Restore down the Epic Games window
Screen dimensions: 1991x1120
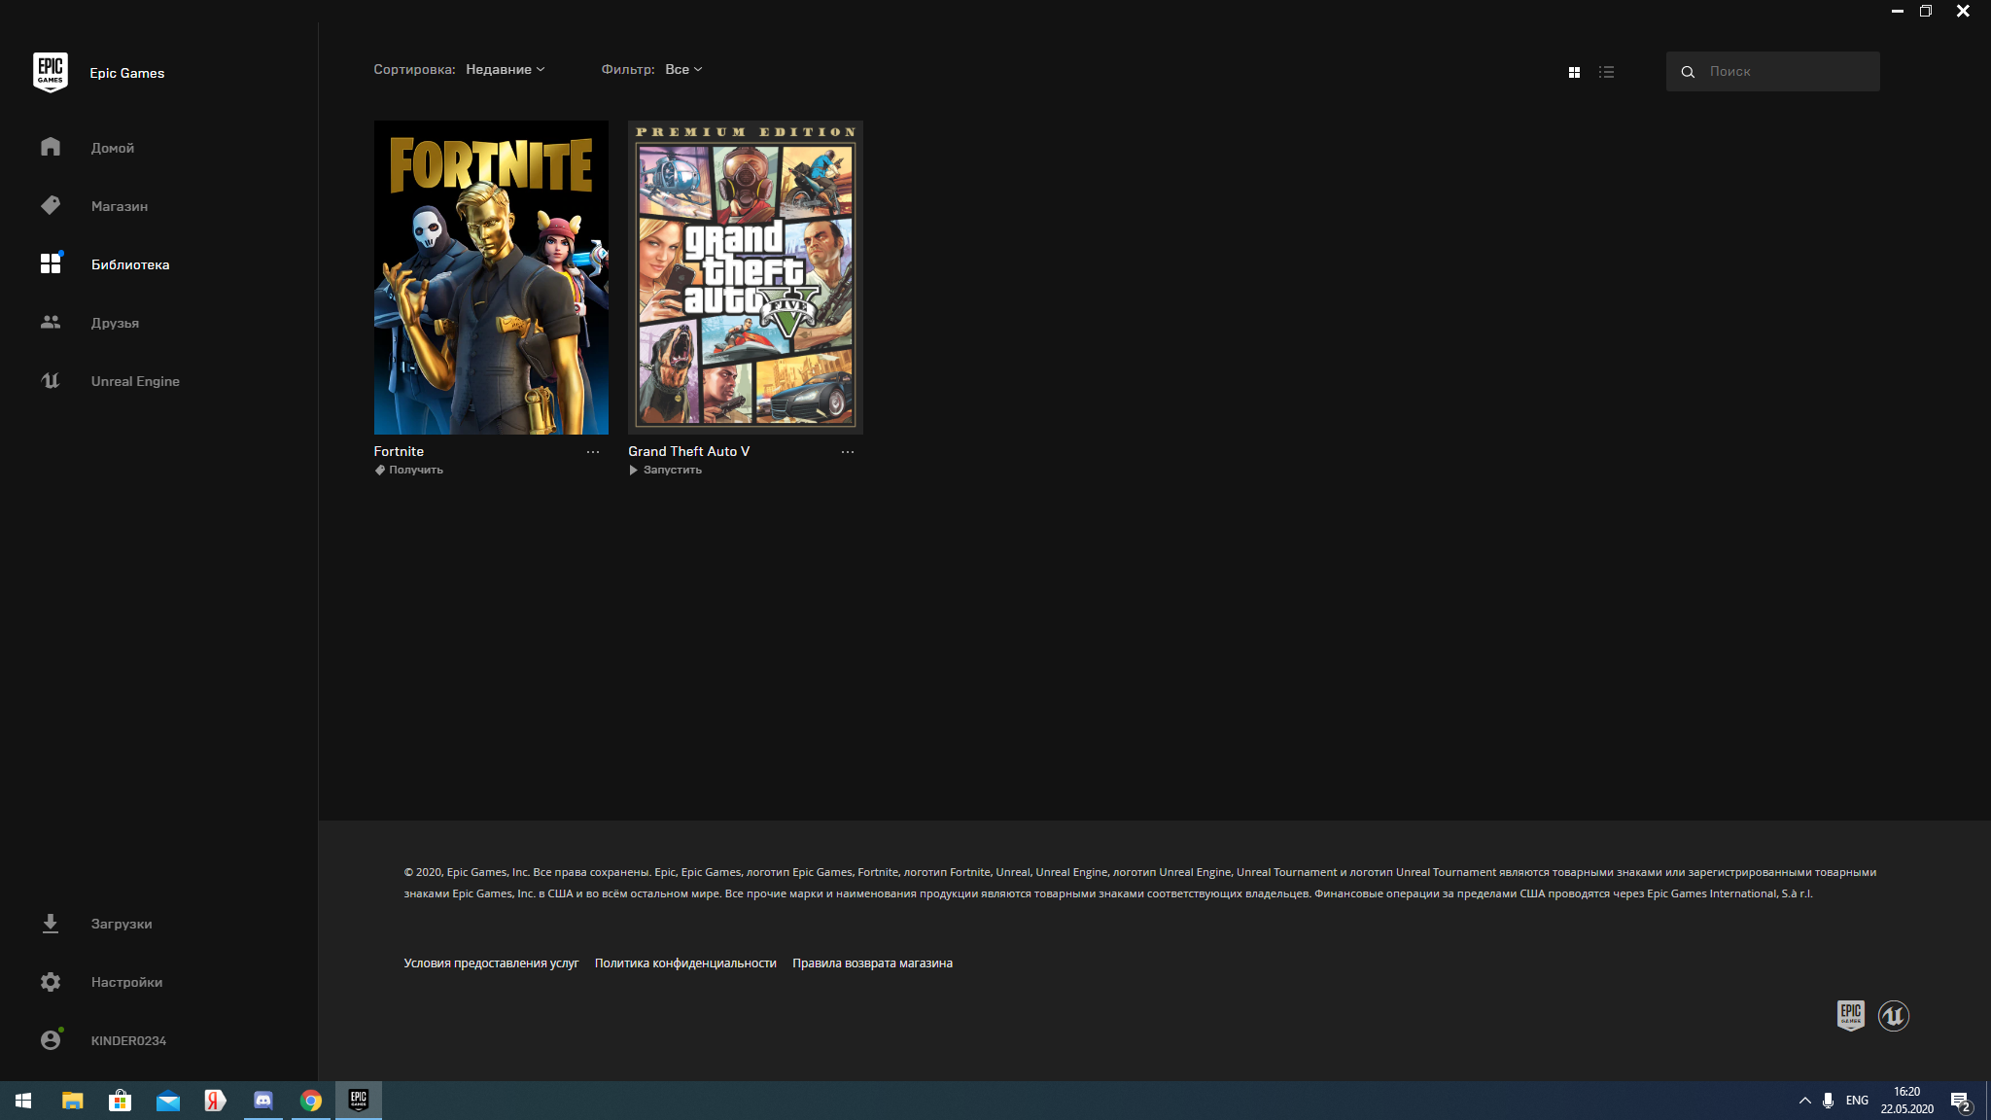click(x=1925, y=11)
